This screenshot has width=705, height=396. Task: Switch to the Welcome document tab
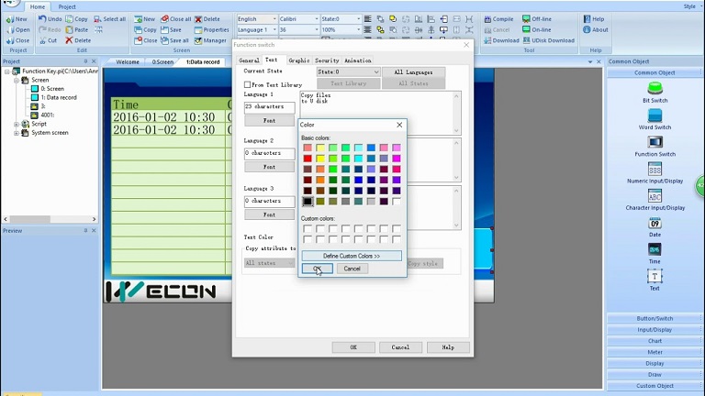tap(128, 62)
